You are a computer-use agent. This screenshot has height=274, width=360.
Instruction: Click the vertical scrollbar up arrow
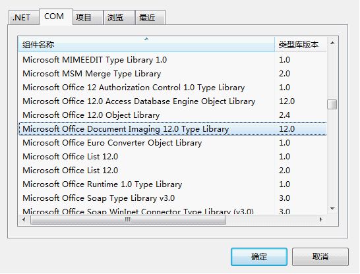332,43
